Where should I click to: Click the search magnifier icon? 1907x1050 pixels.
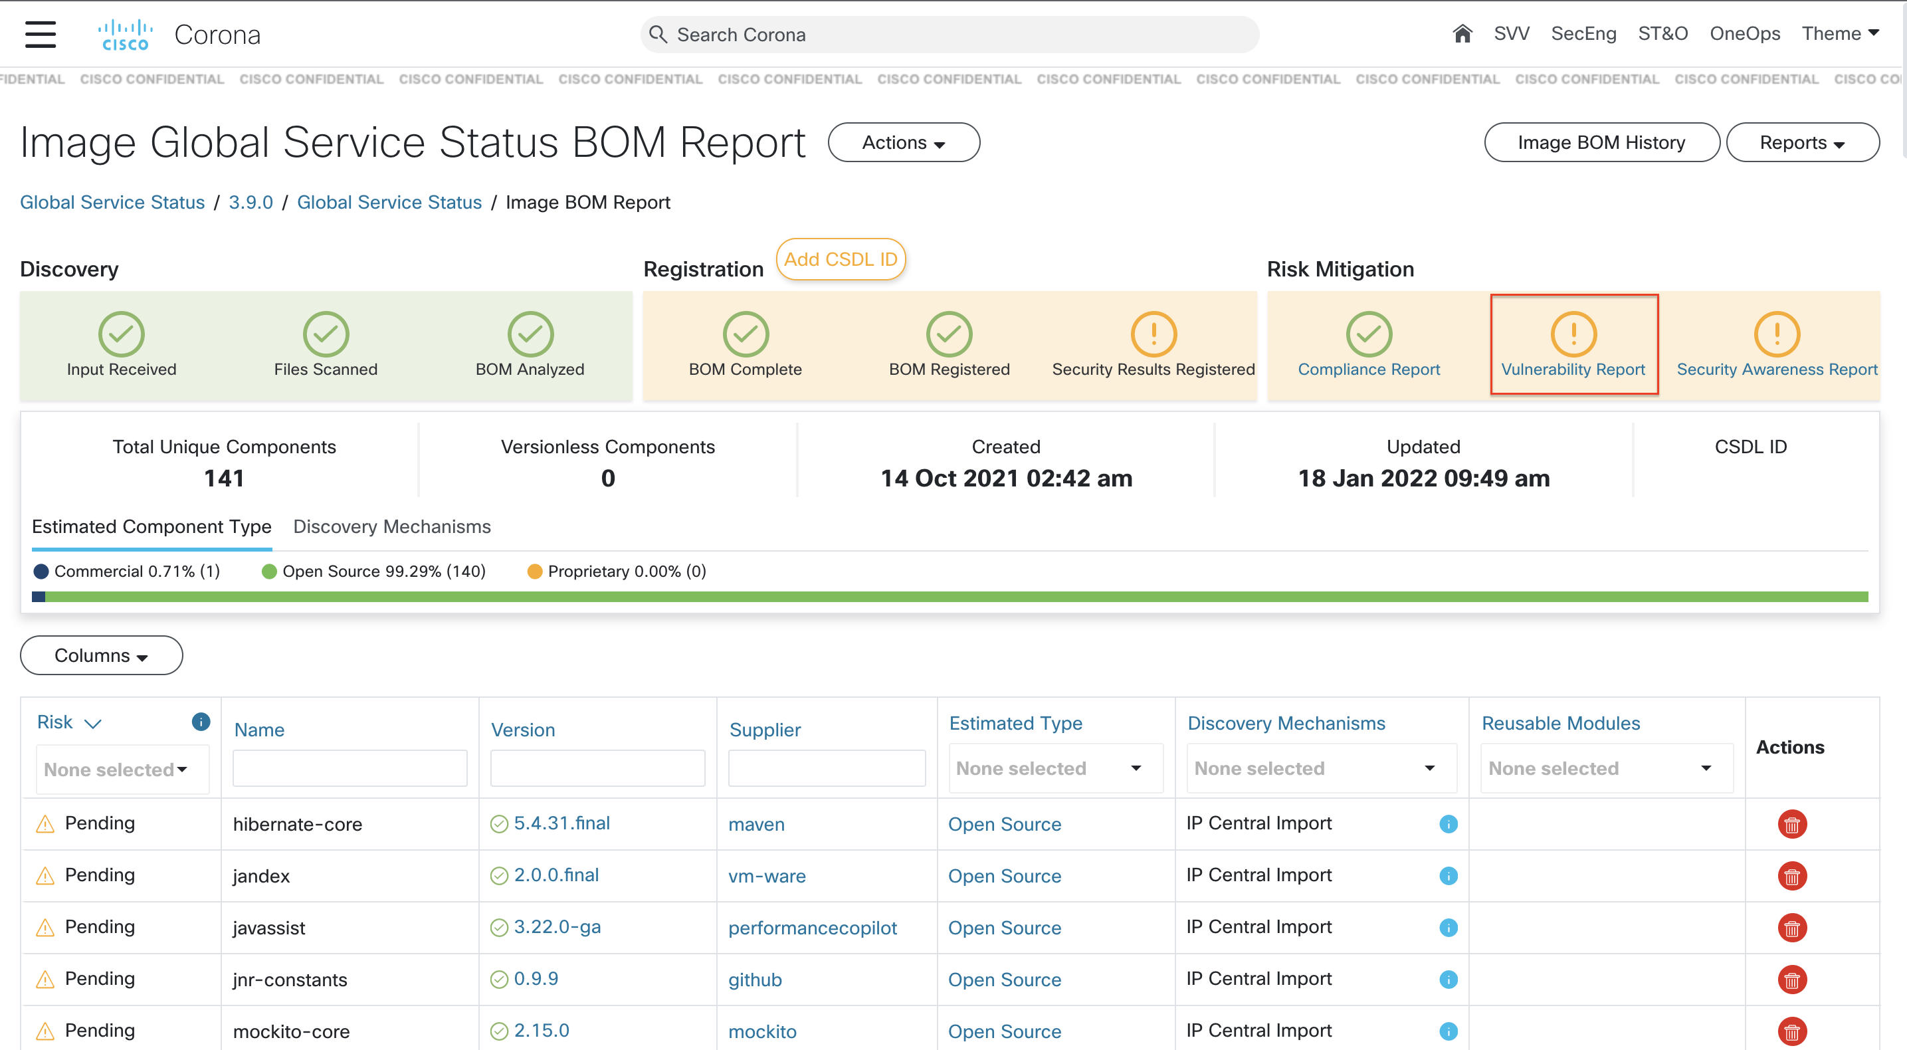pyautogui.click(x=657, y=34)
